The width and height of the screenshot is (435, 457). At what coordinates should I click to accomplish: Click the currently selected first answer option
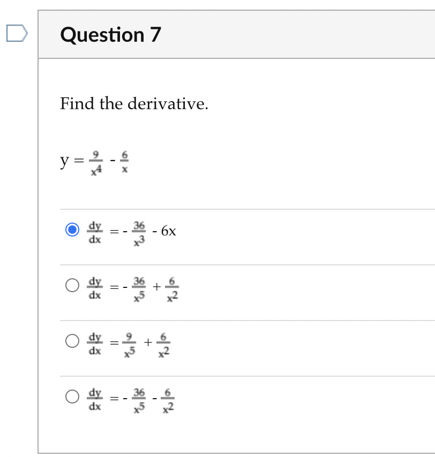pyautogui.click(x=134, y=231)
